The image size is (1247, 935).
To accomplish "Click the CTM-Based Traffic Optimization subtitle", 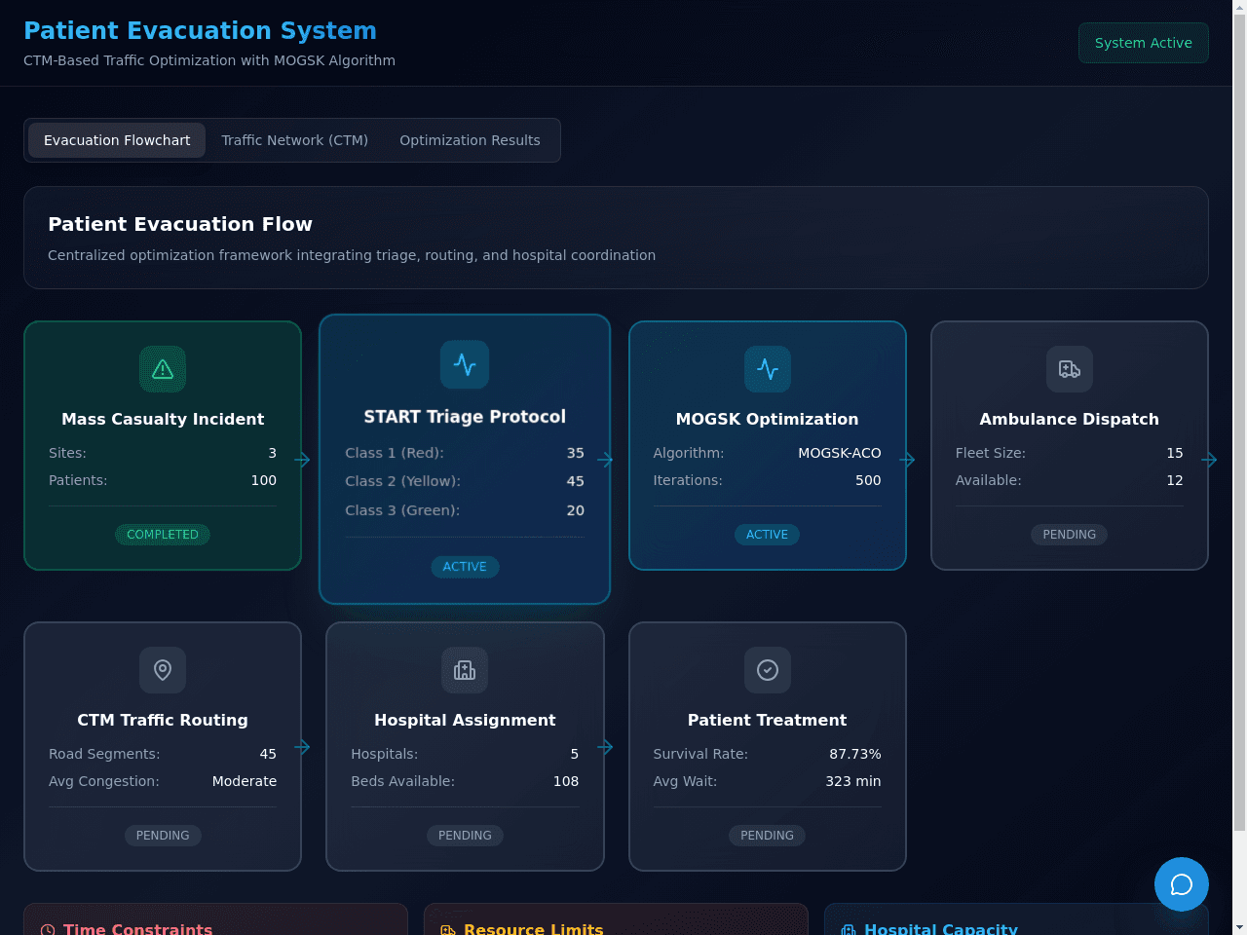I will 209,60.
